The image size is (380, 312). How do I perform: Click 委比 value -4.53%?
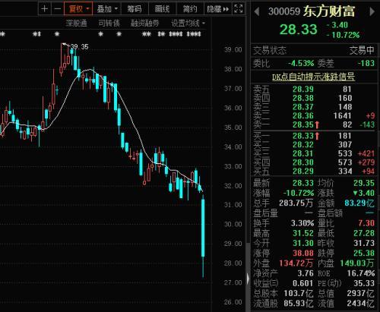(301, 63)
